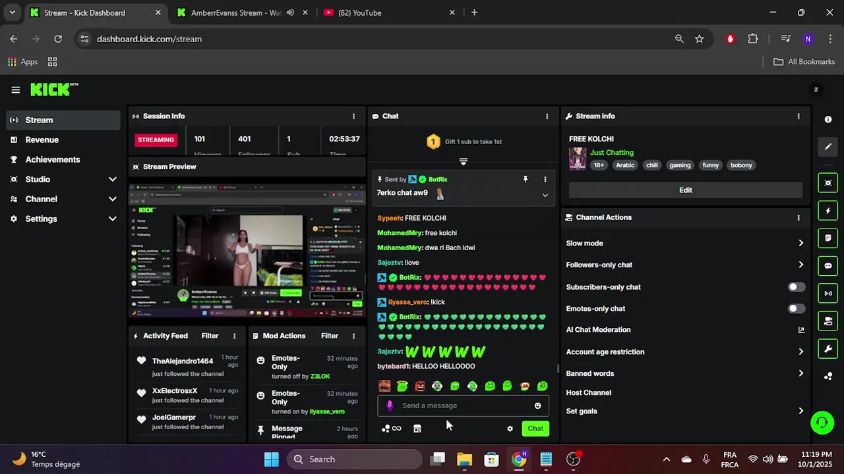
Task: Open the Windows Start menu
Action: (x=272, y=460)
